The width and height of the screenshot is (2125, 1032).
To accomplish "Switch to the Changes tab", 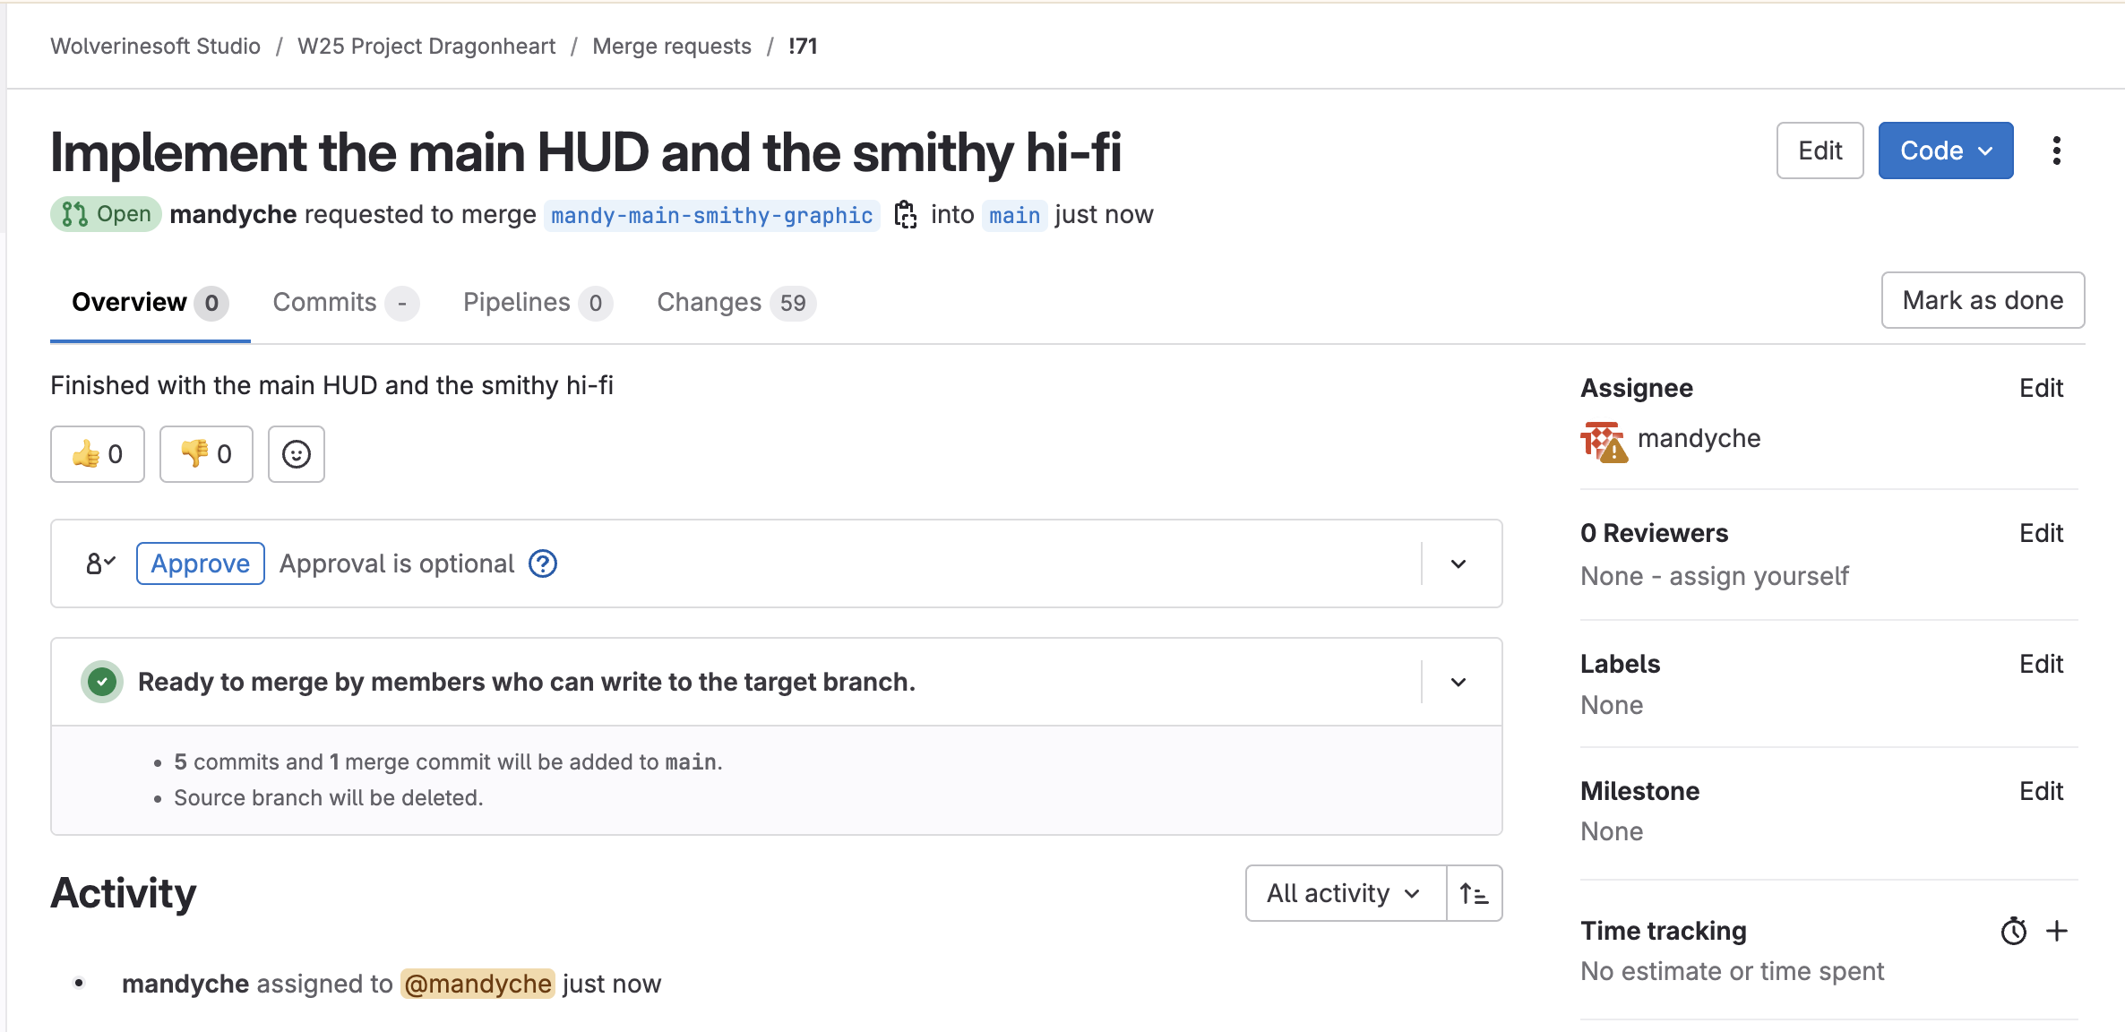I will pos(736,303).
